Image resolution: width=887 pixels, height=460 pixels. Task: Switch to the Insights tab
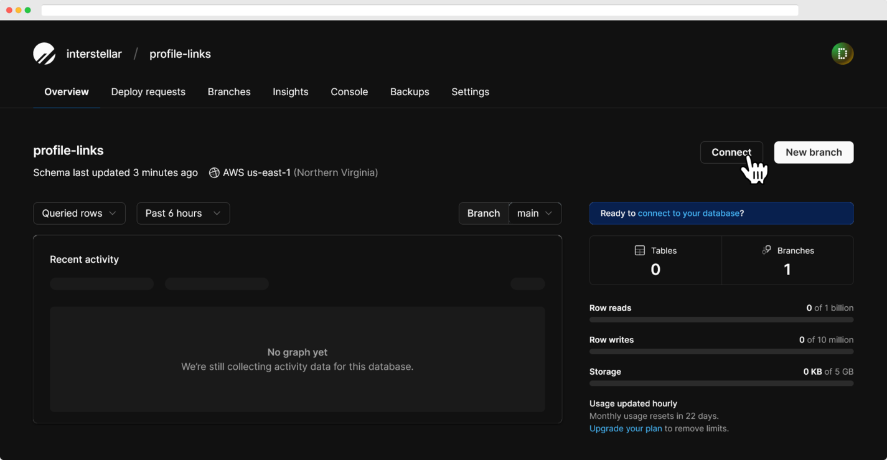tap(290, 92)
